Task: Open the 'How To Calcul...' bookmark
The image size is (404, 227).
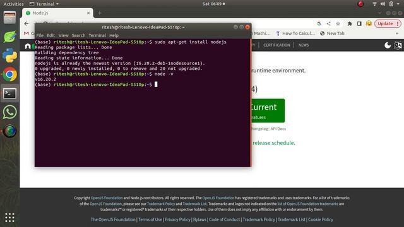Action: 295,33
